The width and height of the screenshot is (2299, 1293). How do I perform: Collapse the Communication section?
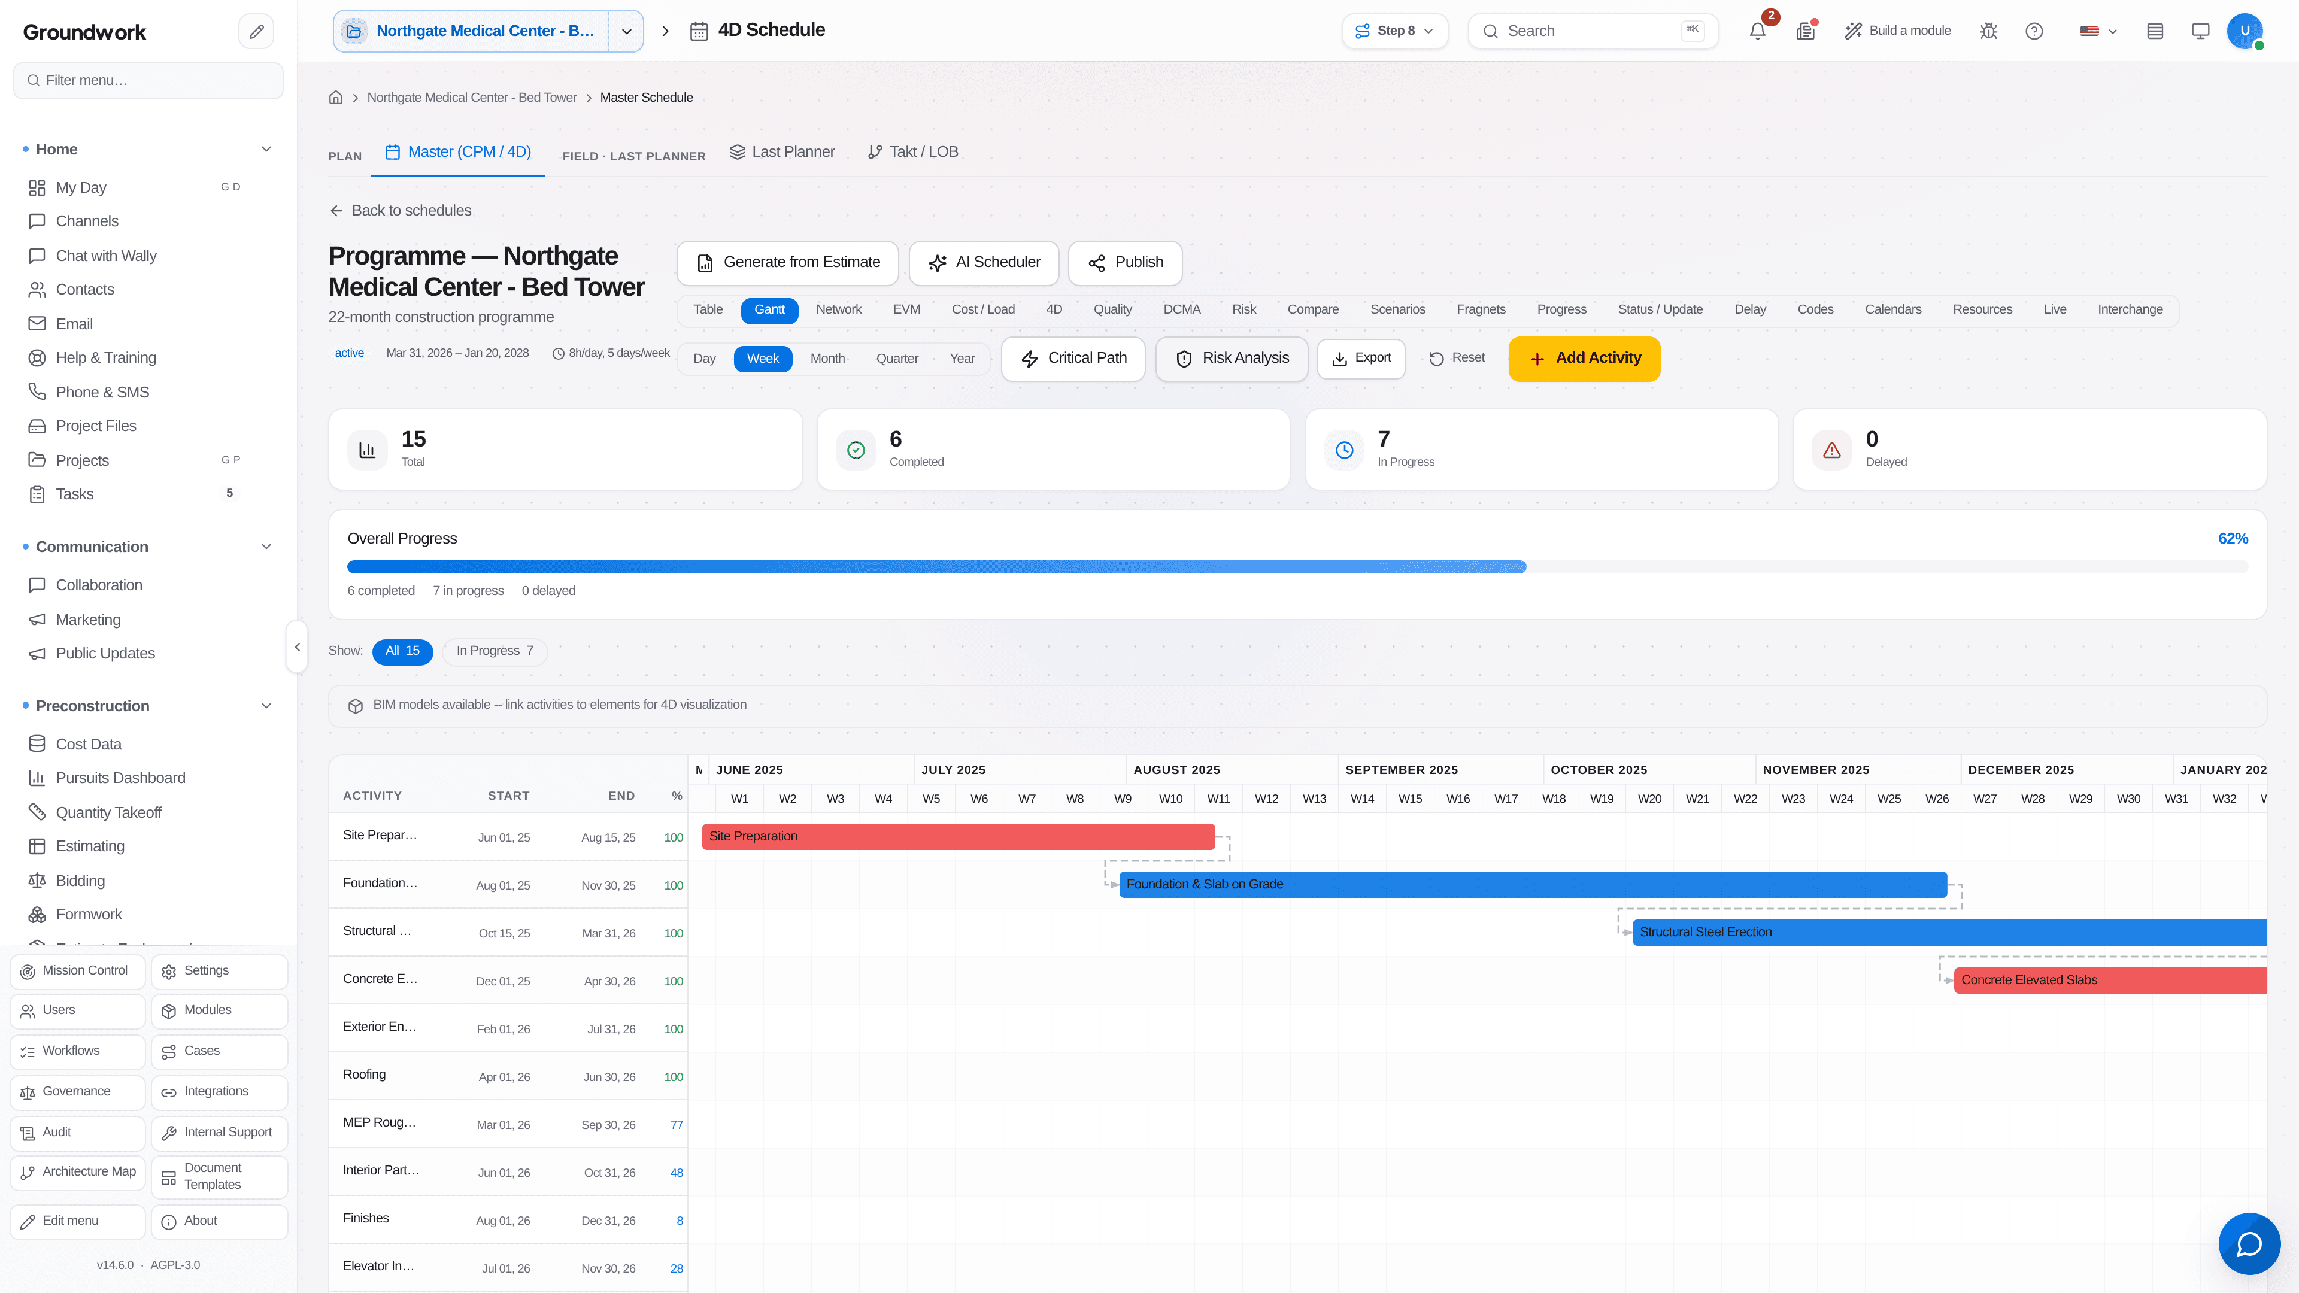pos(266,546)
